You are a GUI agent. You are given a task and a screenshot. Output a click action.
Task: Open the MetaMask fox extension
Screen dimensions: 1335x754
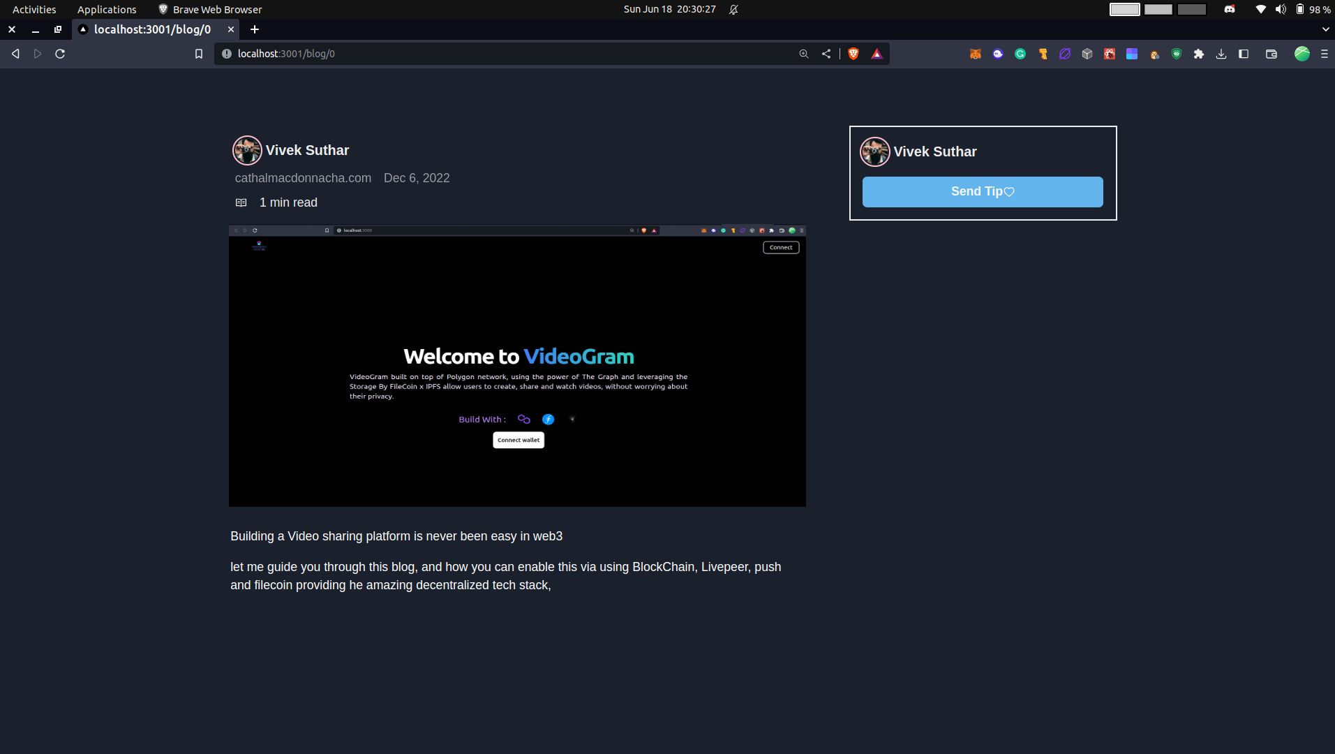[976, 54]
